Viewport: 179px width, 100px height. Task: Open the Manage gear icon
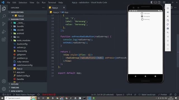(4, 89)
